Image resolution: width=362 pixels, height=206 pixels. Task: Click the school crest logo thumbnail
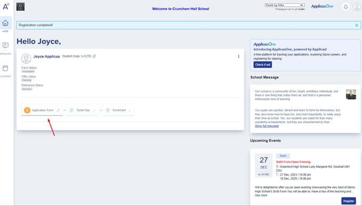point(21,7)
